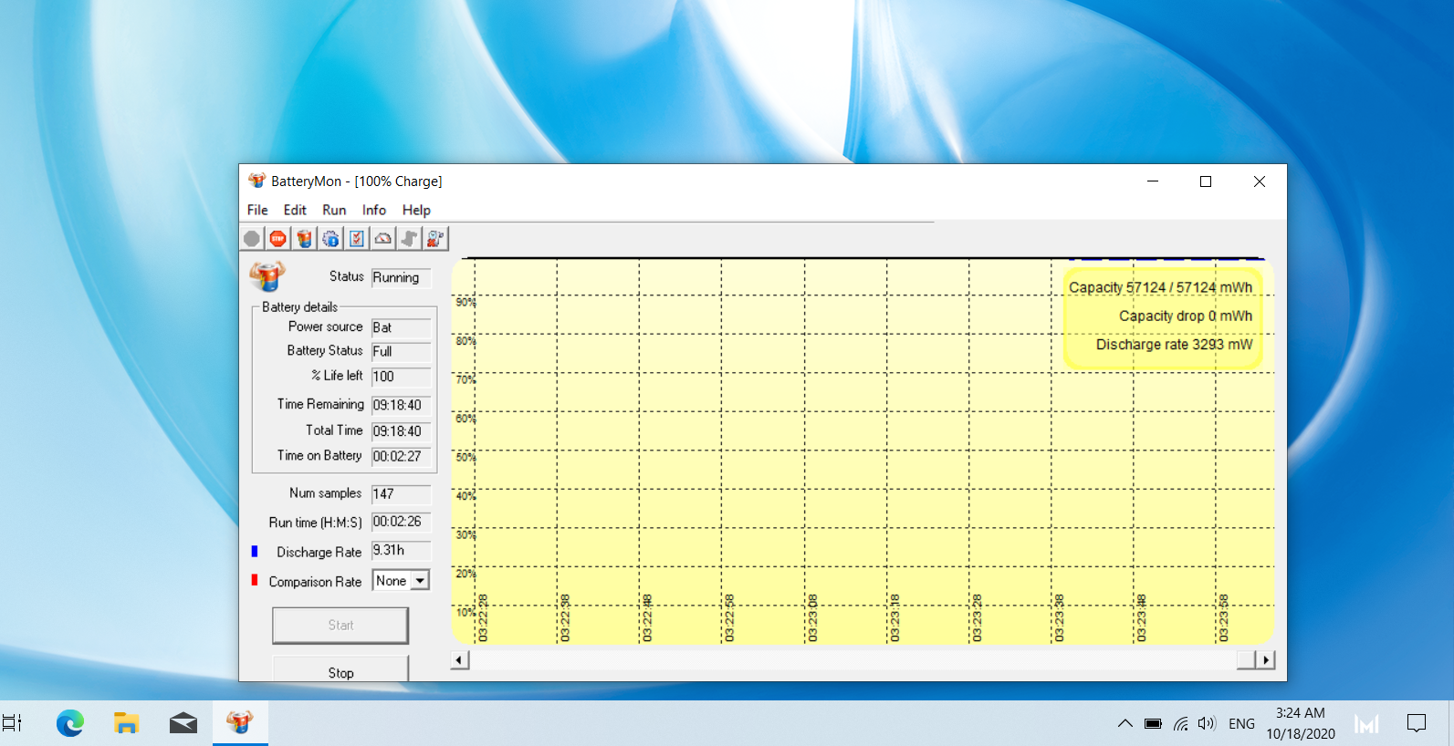Open the Wi-Fi network tray icon
The image size is (1454, 746).
1181,724
